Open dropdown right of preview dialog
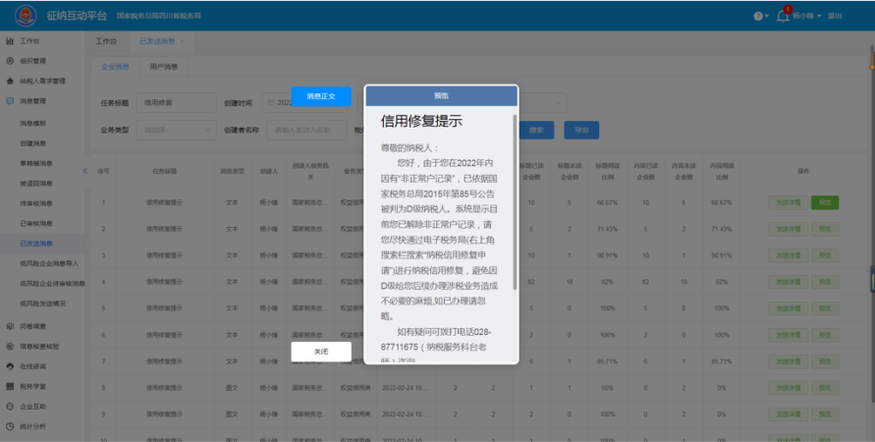875x442 pixels. pyautogui.click(x=558, y=103)
